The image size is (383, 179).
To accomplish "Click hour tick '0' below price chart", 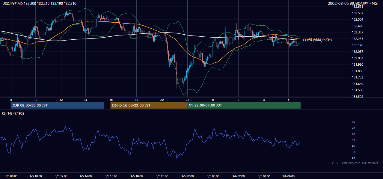I will pyautogui.click(x=213, y=100).
